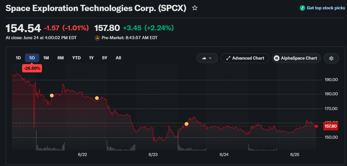Click the pre-market session icon

[x=97, y=37]
